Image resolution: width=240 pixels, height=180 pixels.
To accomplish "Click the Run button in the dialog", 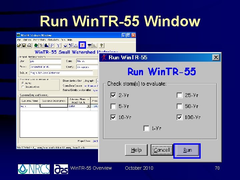I will (x=187, y=150).
